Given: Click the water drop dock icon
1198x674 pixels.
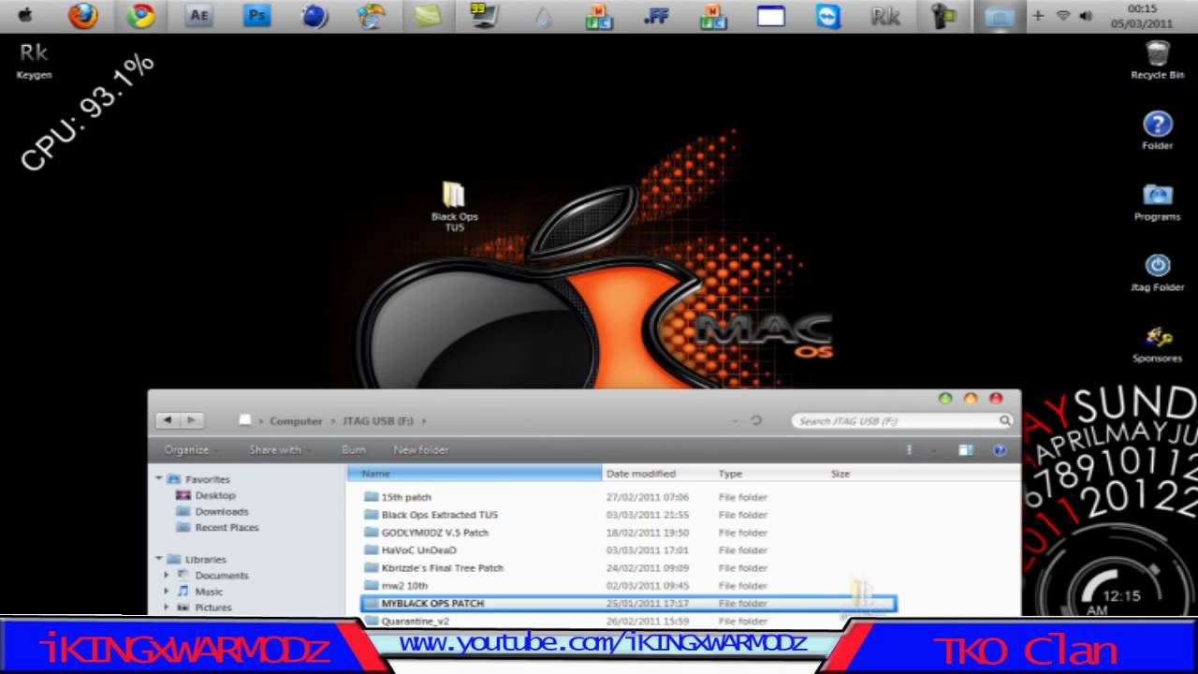Looking at the screenshot, I should tap(543, 16).
